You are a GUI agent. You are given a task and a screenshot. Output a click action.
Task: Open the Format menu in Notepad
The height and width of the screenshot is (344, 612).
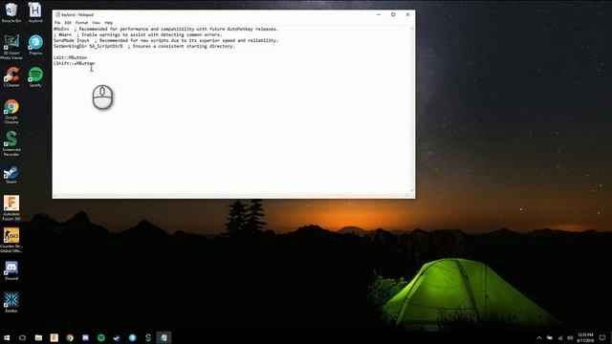(x=81, y=23)
